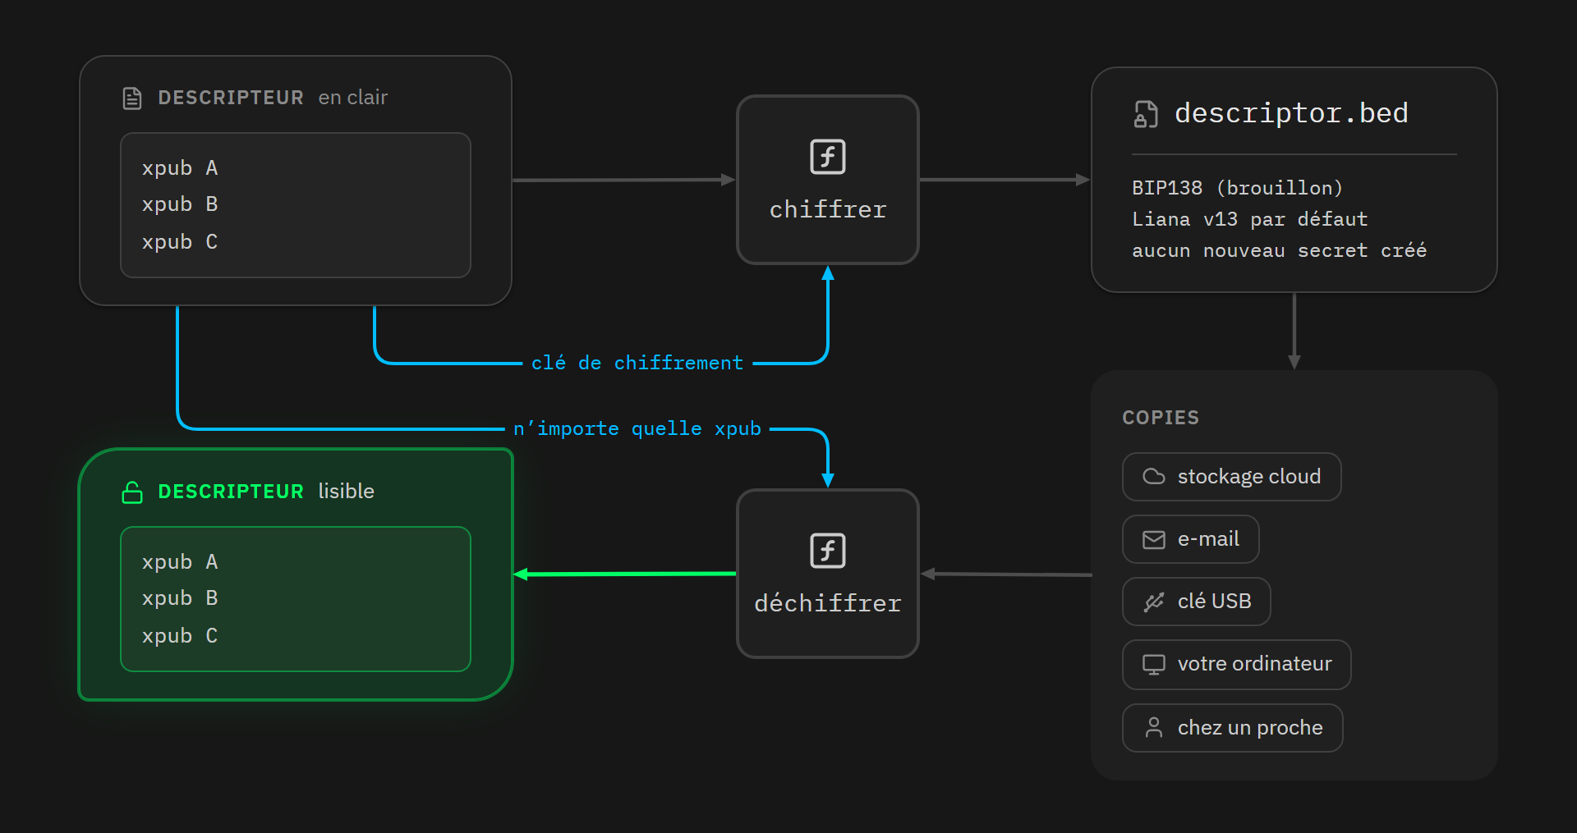The height and width of the screenshot is (833, 1577).
Task: Click the blue label n'importe quelle xpub
Action: click(x=637, y=428)
